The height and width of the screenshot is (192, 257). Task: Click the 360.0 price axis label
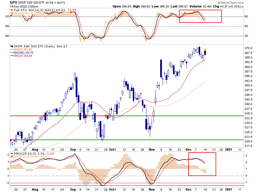click(x=248, y=67)
